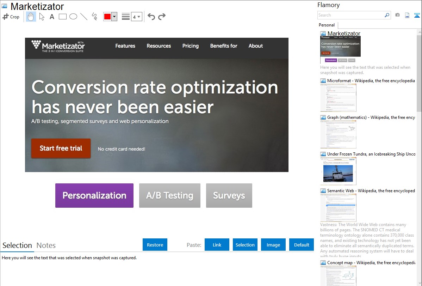
Task: Activate the hand pan tool
Action: (x=31, y=17)
